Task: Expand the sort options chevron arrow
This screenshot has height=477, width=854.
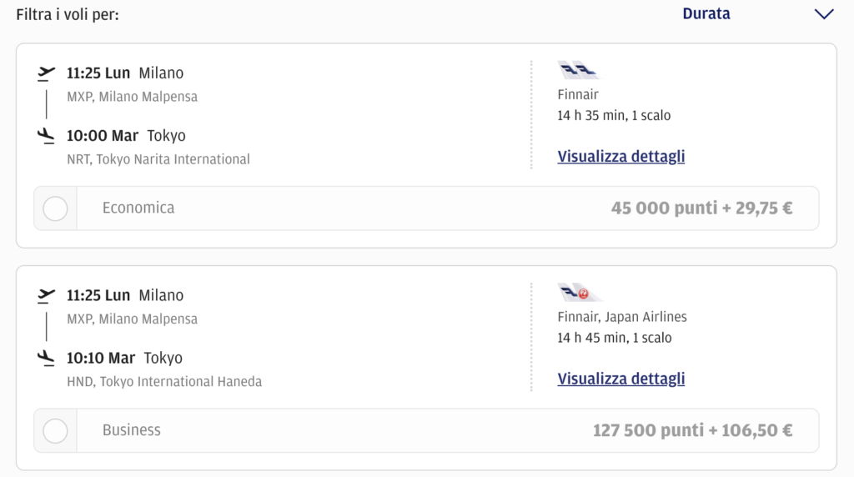Action: pyautogui.click(x=824, y=14)
